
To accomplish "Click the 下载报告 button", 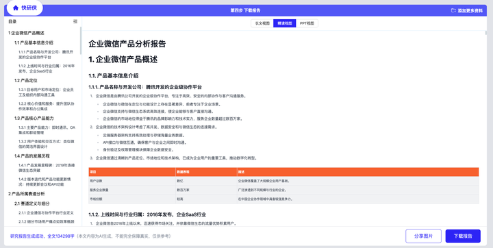I will tap(463, 236).
